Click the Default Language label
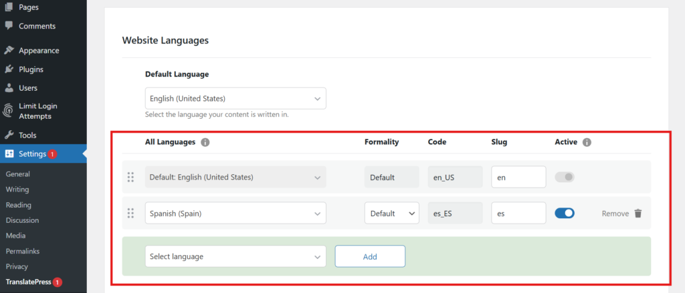Screen dimensions: 685x293 (177, 74)
